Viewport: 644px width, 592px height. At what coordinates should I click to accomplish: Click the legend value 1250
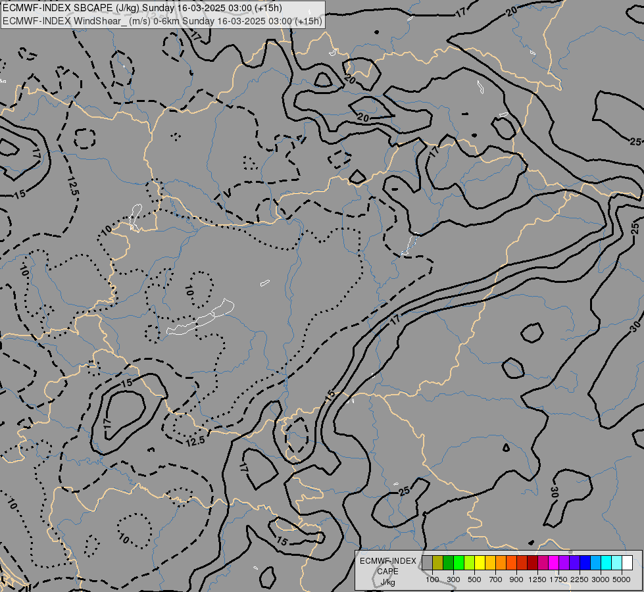coord(537,580)
